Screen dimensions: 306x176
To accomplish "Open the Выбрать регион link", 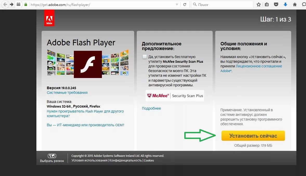I will pyautogui.click(x=52, y=161).
